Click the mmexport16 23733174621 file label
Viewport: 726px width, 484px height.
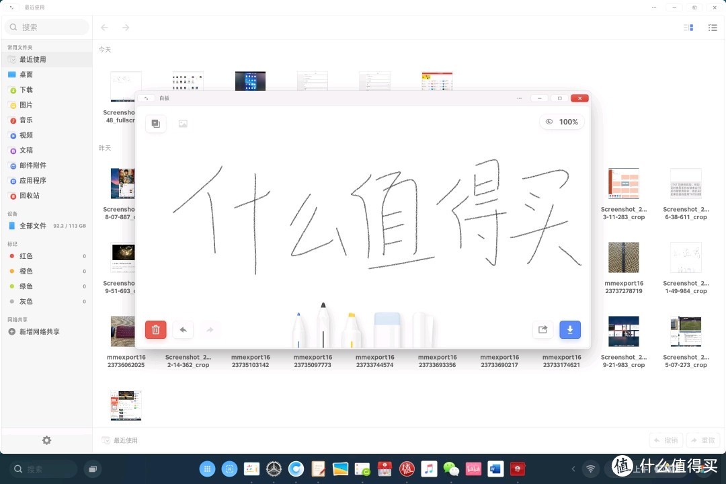(561, 361)
